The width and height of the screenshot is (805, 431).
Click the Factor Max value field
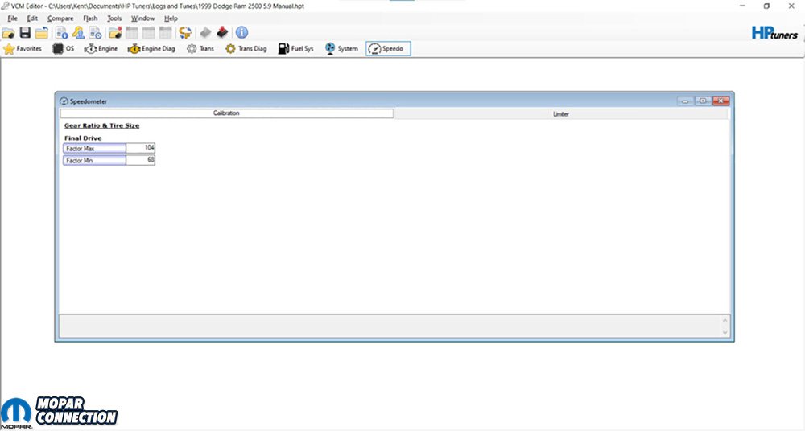[140, 148]
